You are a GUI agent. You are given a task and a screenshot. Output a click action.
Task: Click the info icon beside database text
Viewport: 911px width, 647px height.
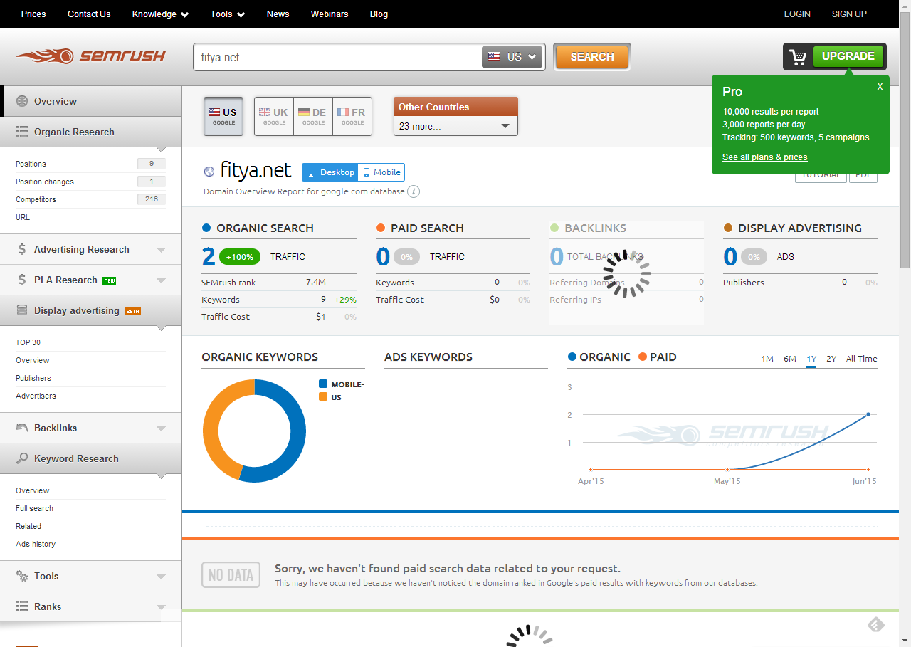(x=414, y=191)
